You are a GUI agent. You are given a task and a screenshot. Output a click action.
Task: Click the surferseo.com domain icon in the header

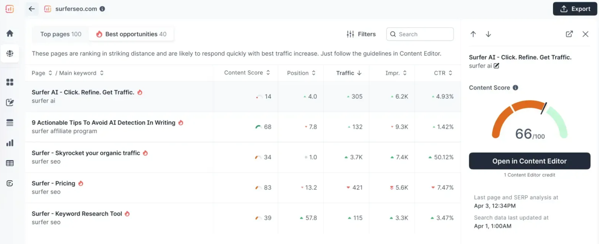click(x=48, y=9)
